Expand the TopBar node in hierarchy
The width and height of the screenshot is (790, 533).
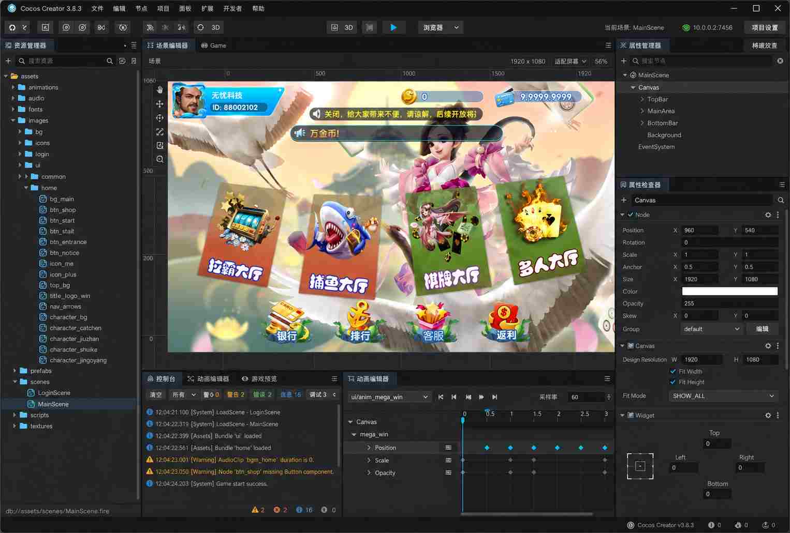[642, 99]
